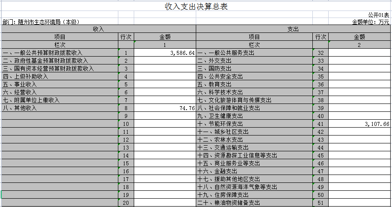Select the cell 三、国有资本经营预算财政拨款收入
The image size is (392, 207).
[x=60, y=68]
